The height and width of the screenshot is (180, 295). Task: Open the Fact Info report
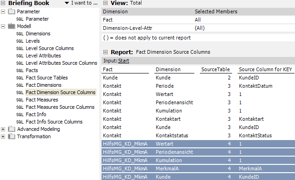pyautogui.click(x=36, y=114)
